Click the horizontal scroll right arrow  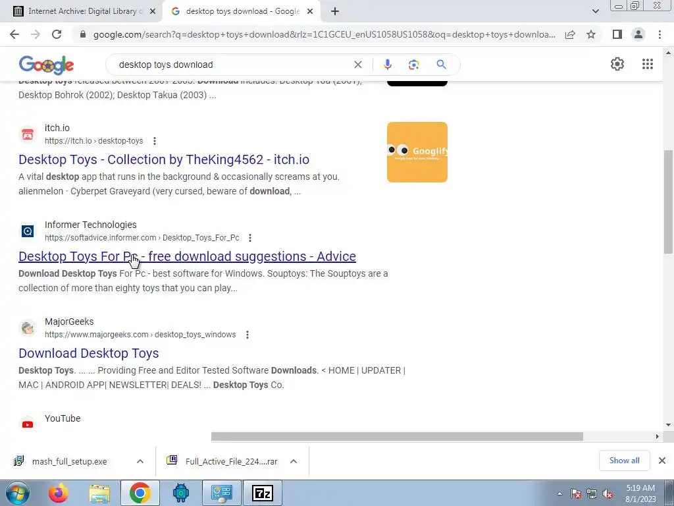[x=657, y=436]
